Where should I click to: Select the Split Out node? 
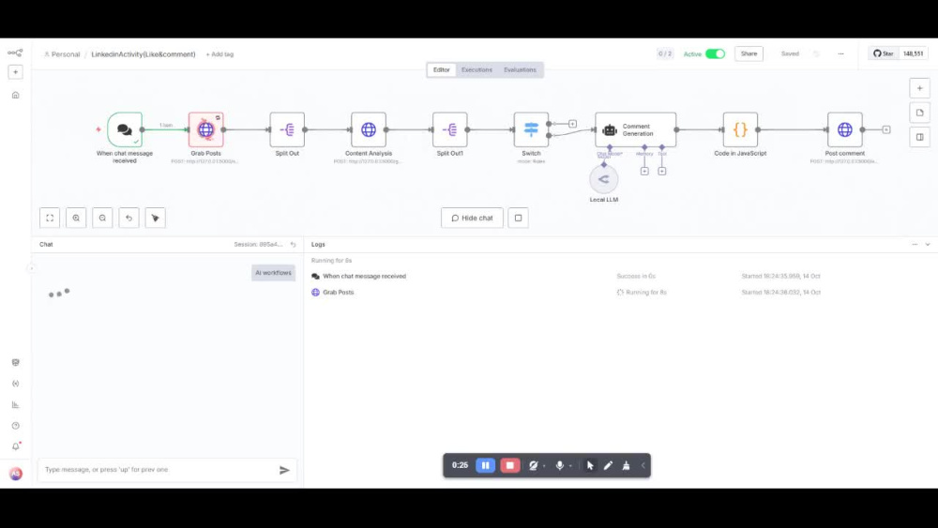pyautogui.click(x=287, y=129)
